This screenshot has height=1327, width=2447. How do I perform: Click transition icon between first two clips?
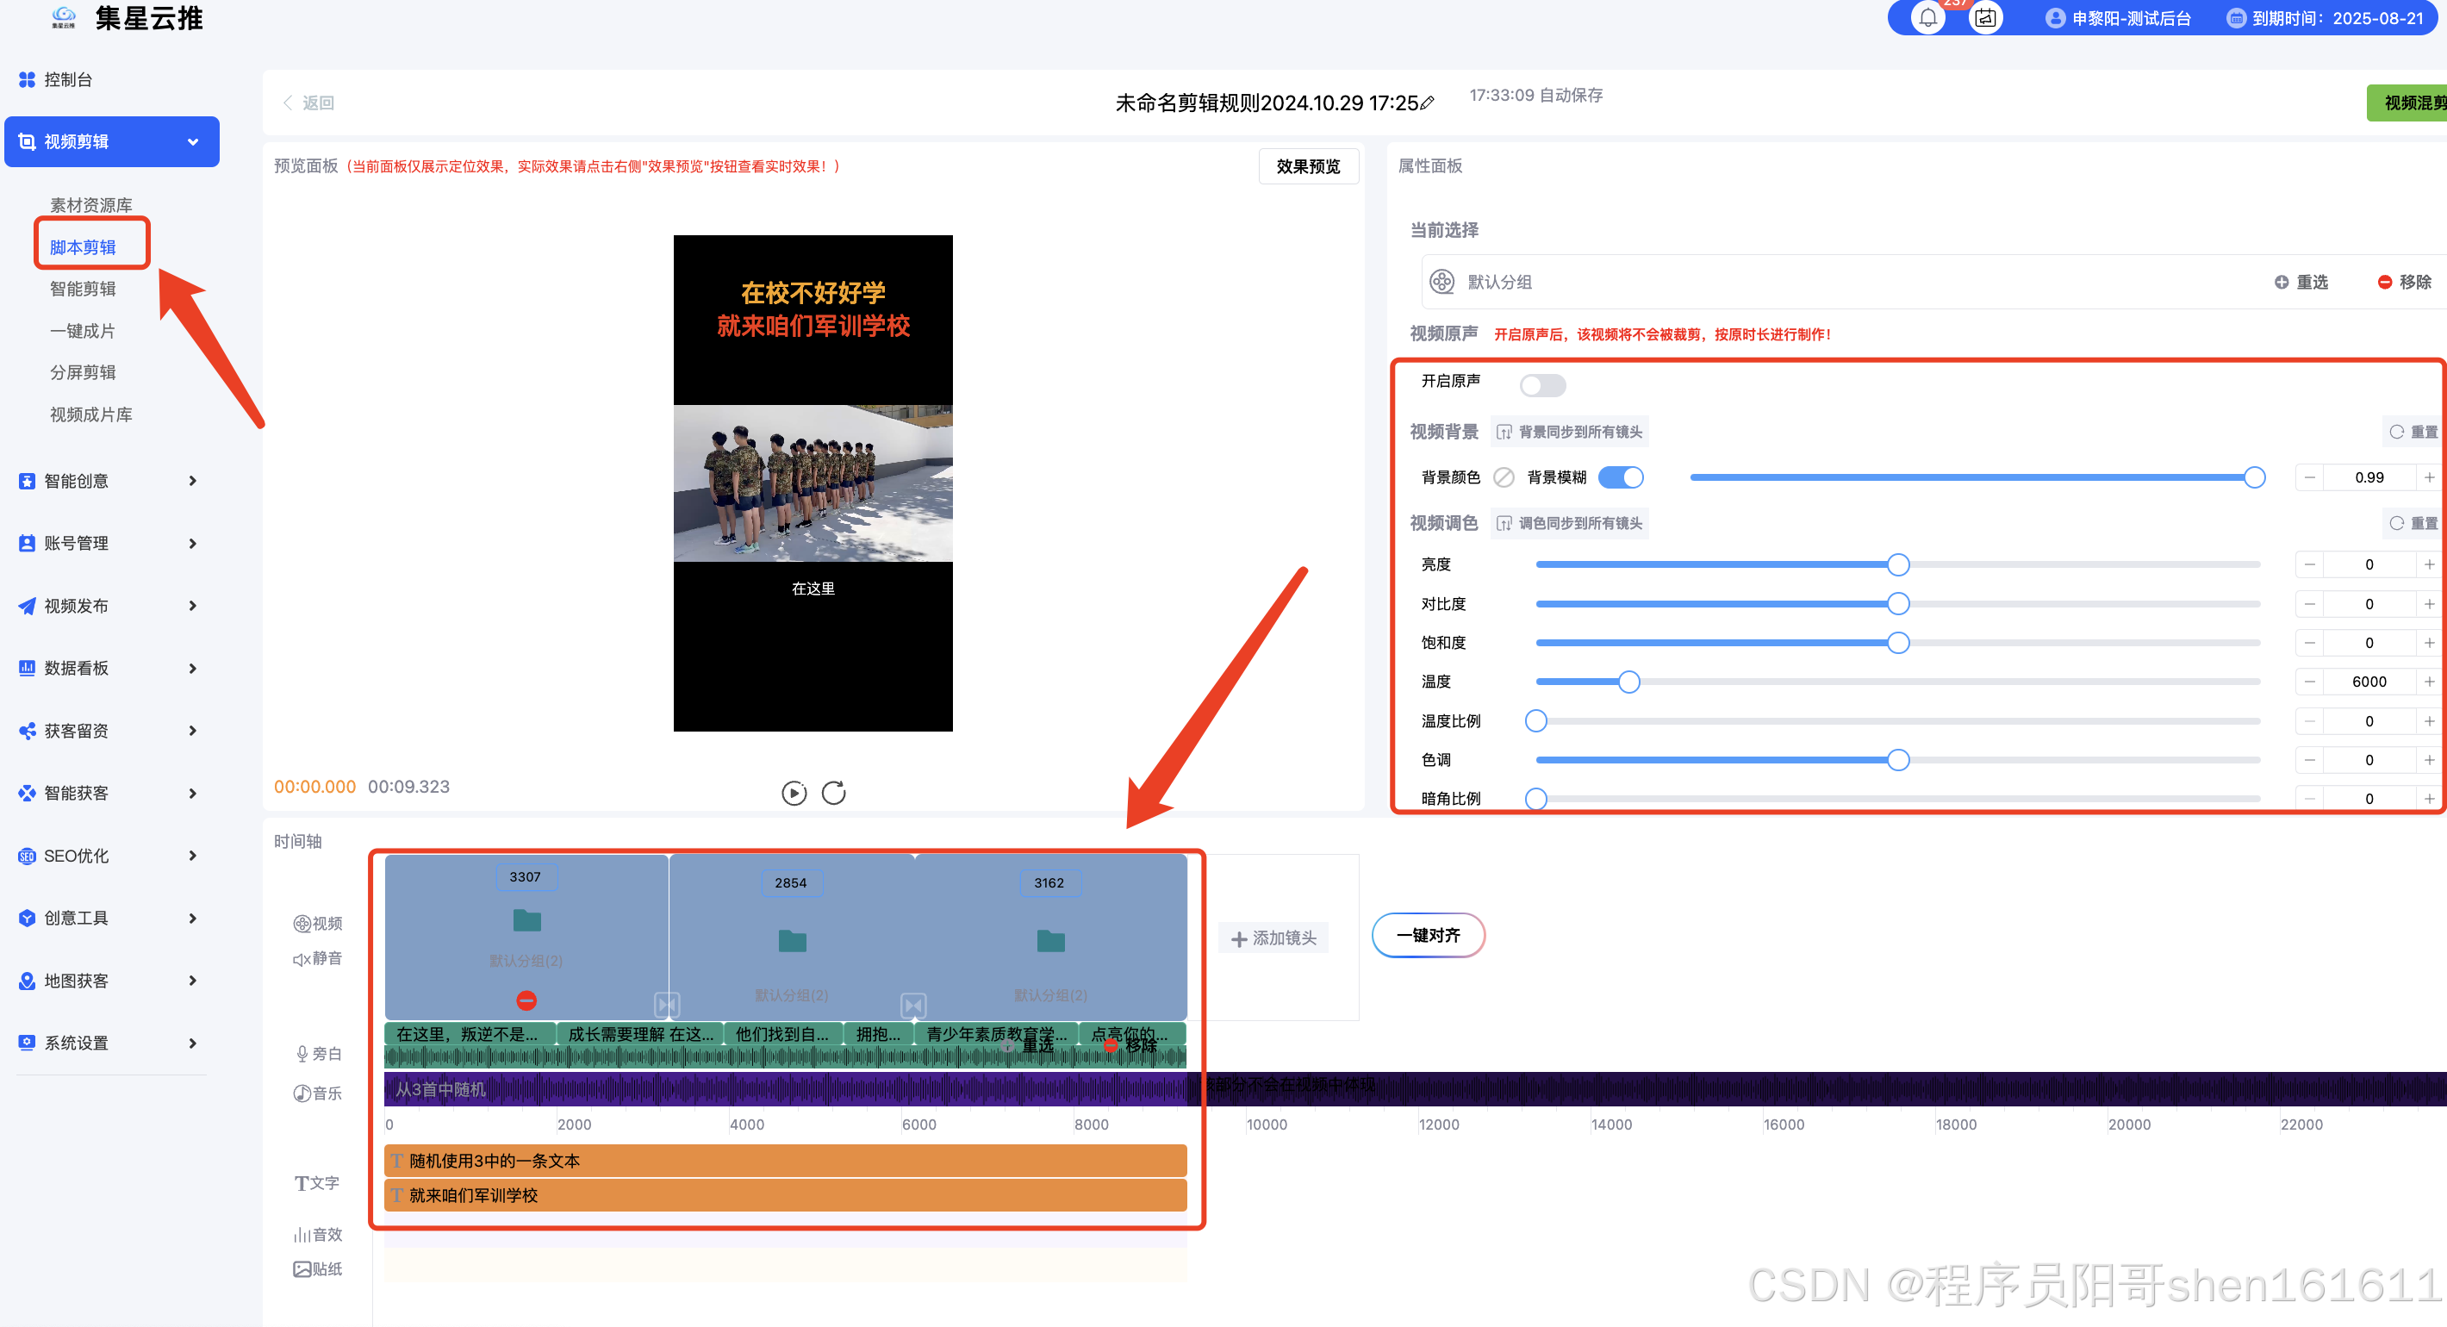point(667,1004)
